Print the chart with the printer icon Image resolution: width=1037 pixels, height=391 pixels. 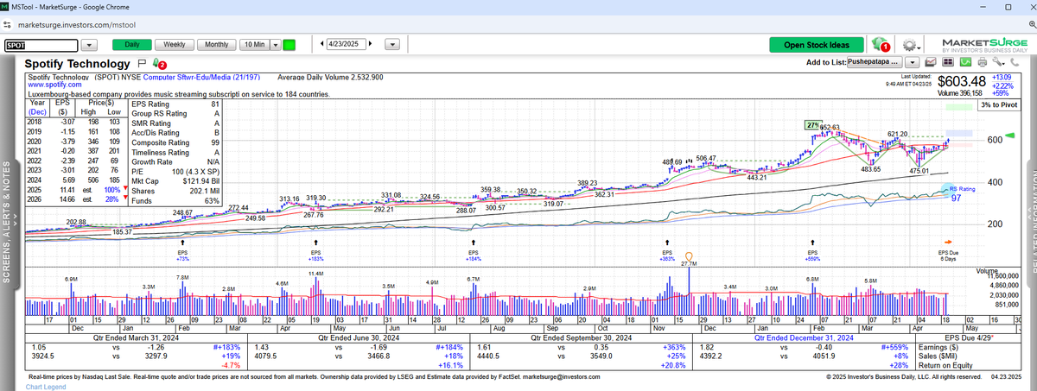tap(981, 63)
